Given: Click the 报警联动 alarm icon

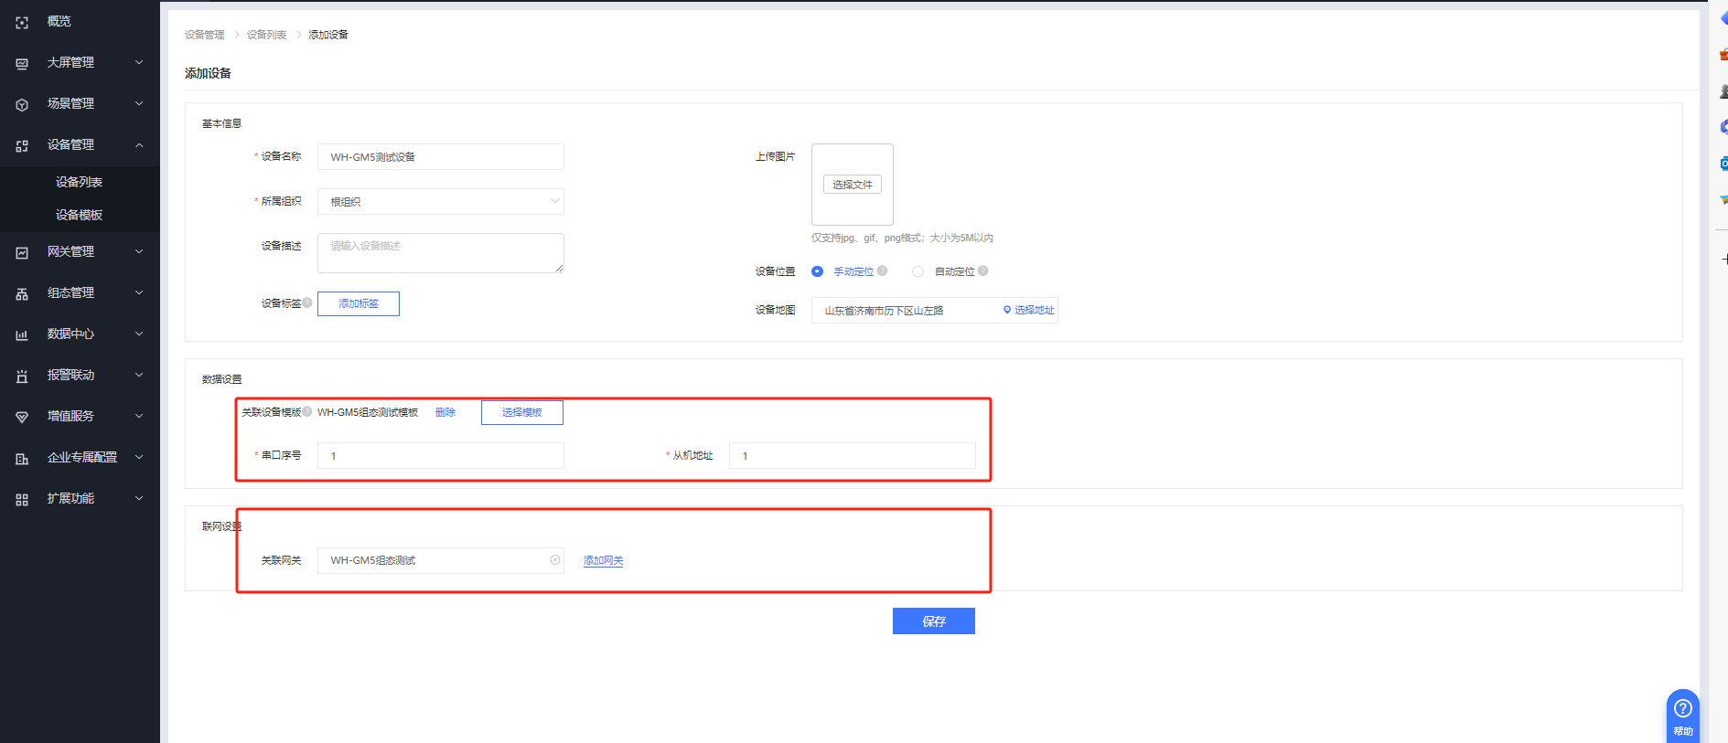Looking at the screenshot, I should (x=22, y=376).
